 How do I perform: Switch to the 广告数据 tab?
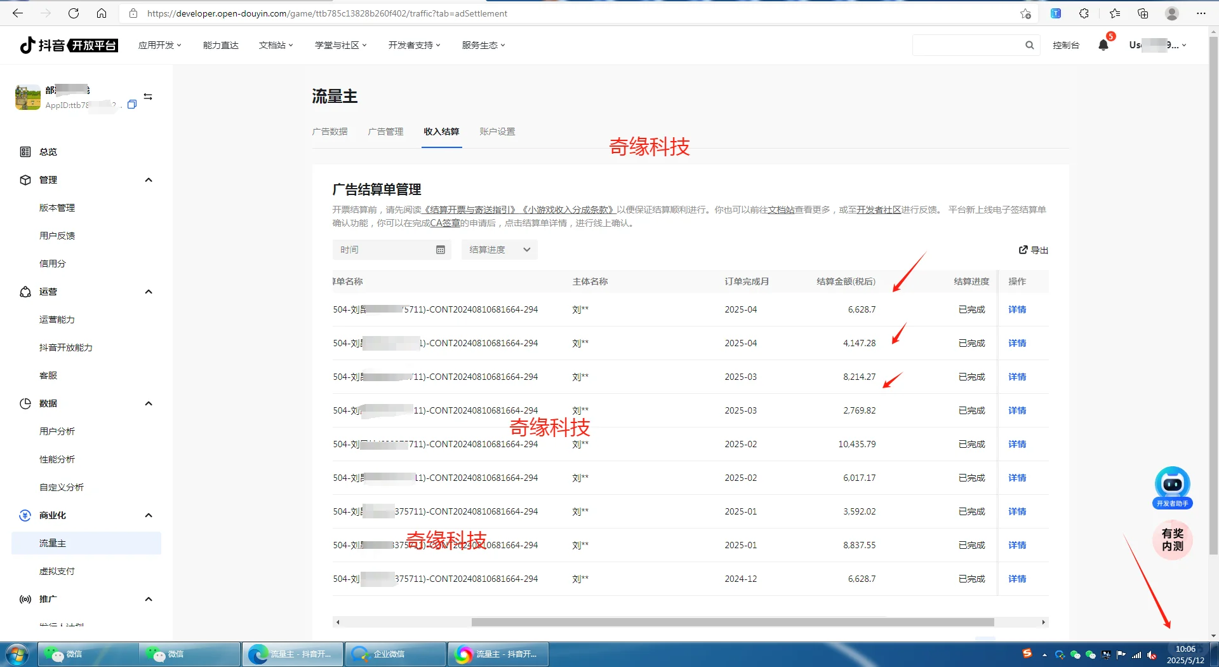pyautogui.click(x=330, y=131)
